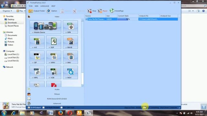The image size is (207, 116).
Task: Open the SKIN menu
Action: point(37,6)
